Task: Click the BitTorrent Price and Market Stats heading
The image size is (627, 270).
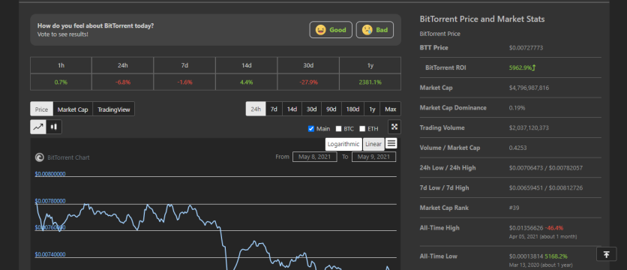Action: point(481,19)
